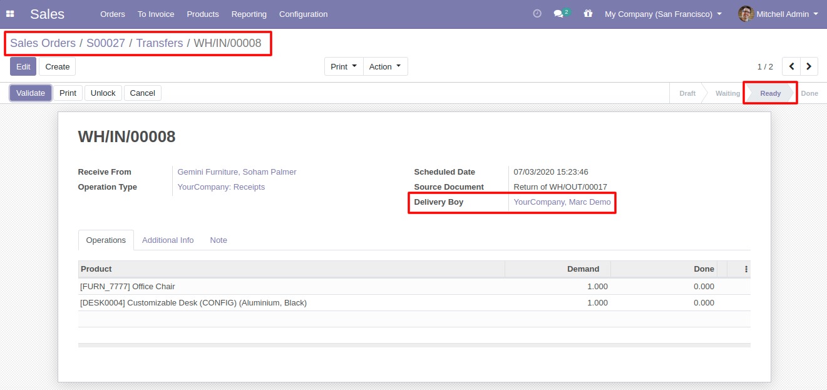Expand the Print dropdown
This screenshot has height=390, width=827.
344,66
